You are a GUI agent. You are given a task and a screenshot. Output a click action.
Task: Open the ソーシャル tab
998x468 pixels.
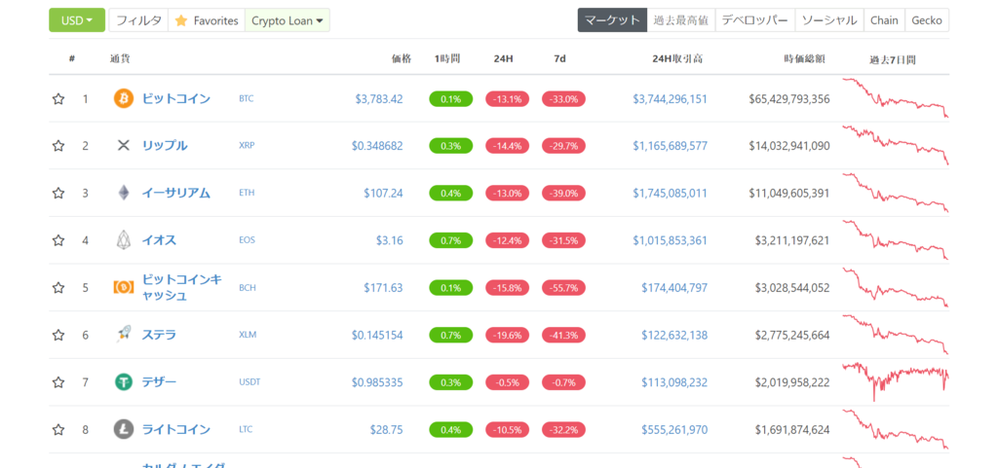(829, 20)
